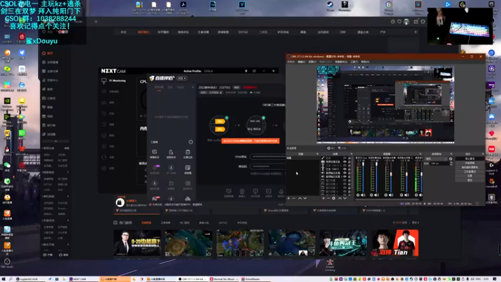The image size is (501, 282).
Task: Adjust transition duration stepper in OBS
Action: (451, 164)
